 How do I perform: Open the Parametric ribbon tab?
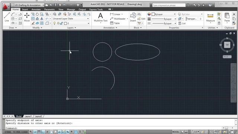tap(49, 9)
